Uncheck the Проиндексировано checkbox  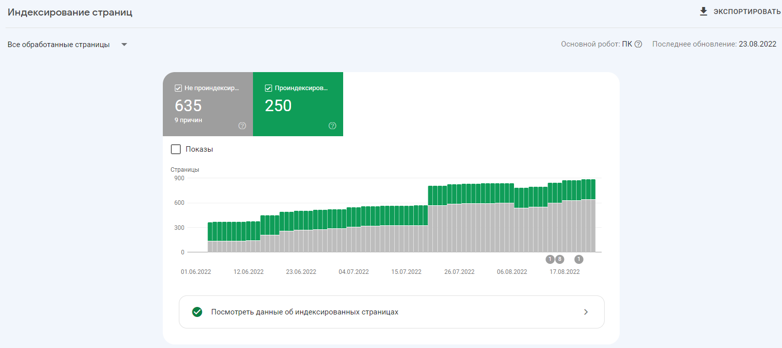point(268,88)
